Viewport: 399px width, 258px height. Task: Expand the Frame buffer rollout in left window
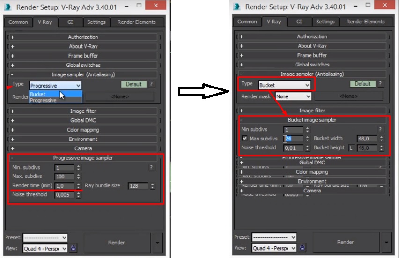click(x=83, y=56)
